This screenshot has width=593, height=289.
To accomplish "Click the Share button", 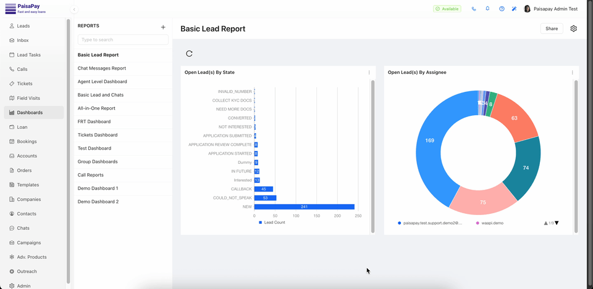I will [551, 28].
